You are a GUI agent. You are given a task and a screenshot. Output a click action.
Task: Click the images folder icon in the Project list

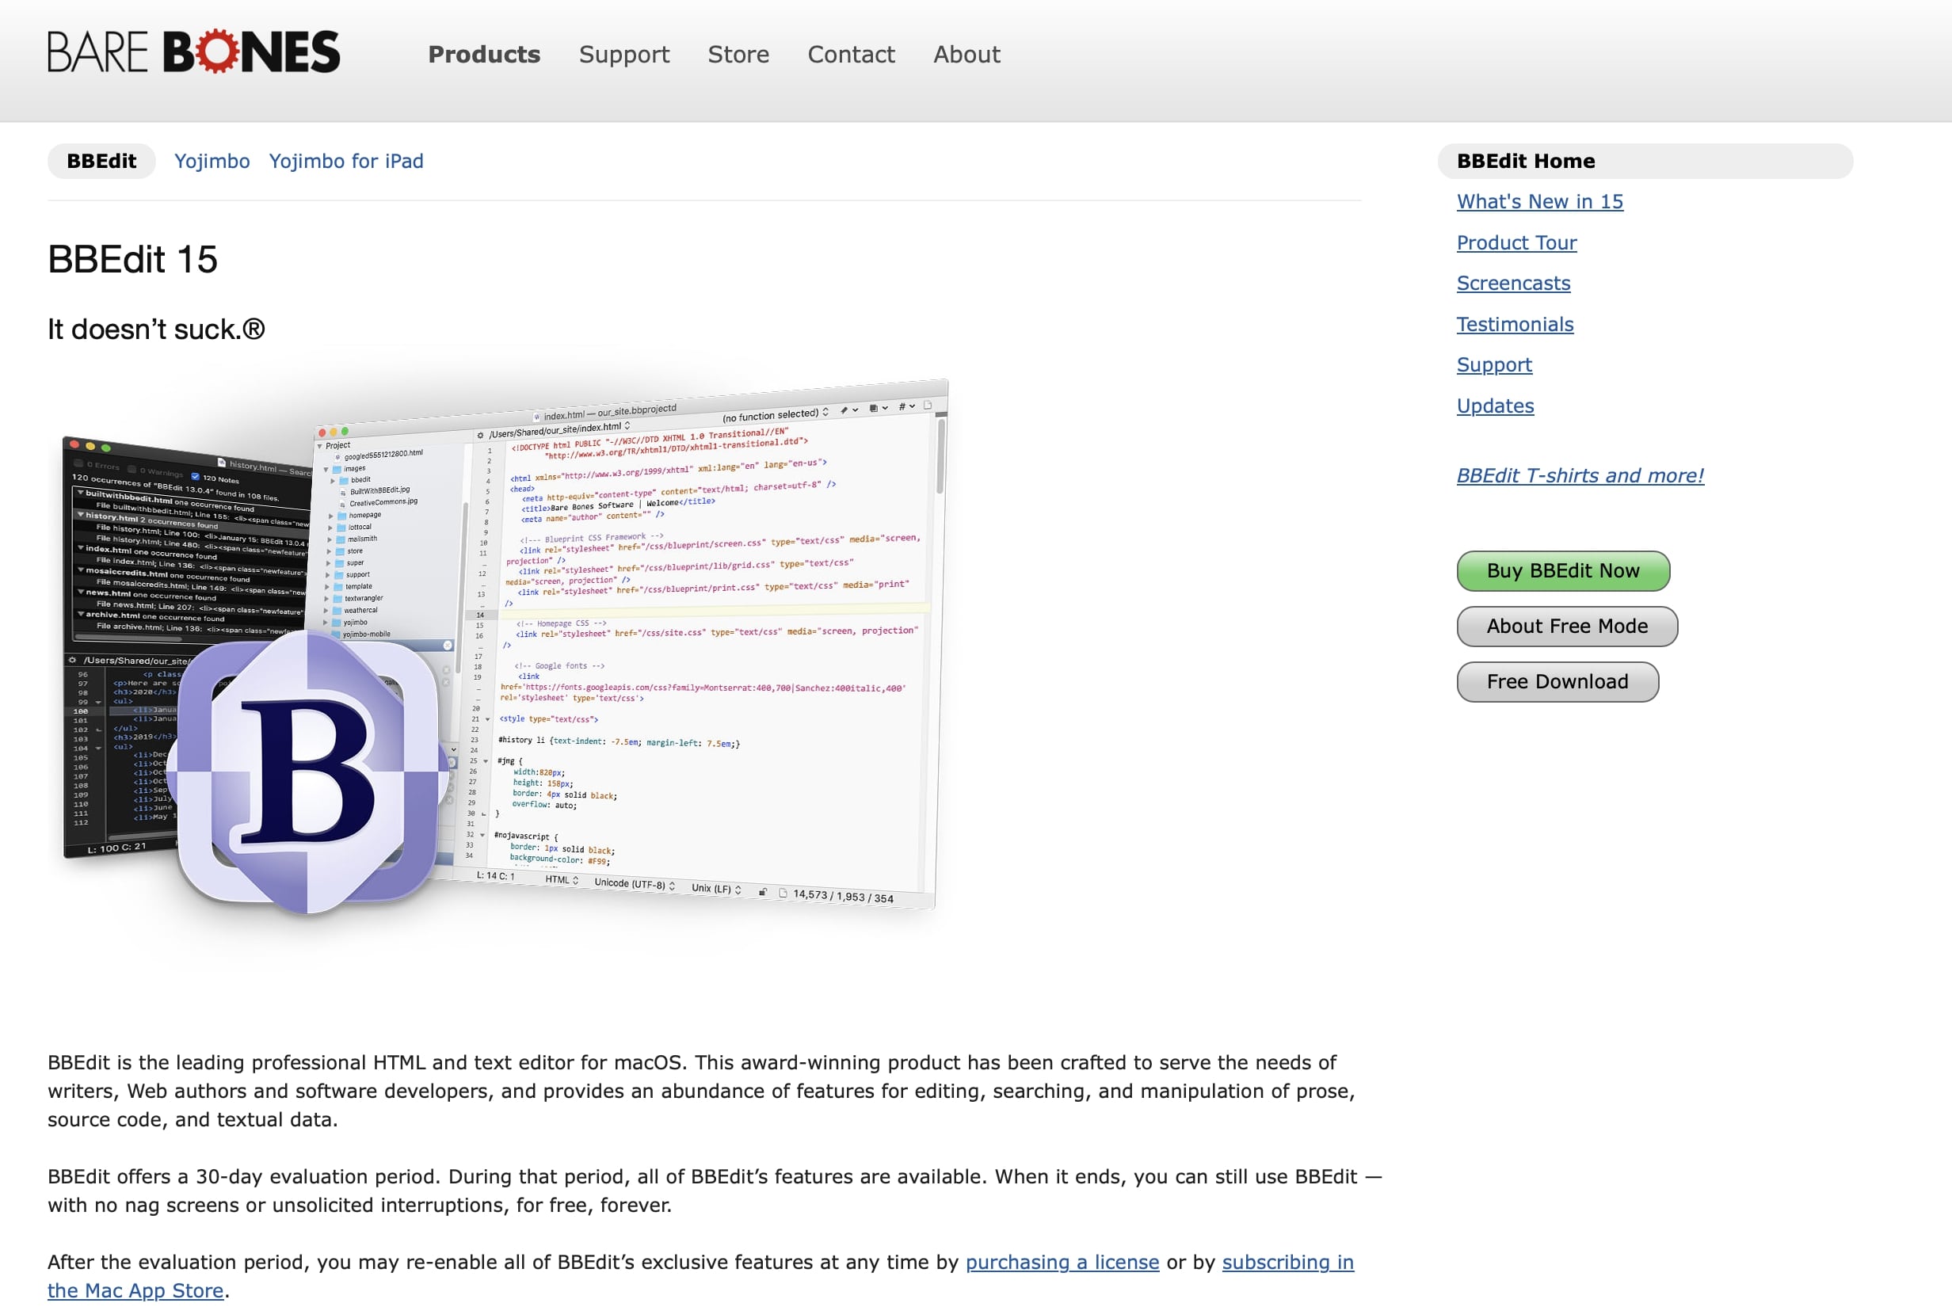pyautogui.click(x=337, y=468)
